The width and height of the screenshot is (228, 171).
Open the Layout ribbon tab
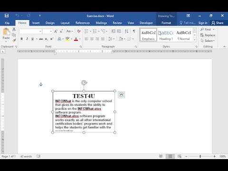coord(65,23)
